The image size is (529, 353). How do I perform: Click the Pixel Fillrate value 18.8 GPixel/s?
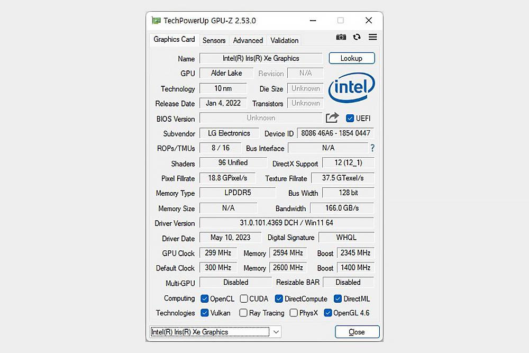pos(227,178)
